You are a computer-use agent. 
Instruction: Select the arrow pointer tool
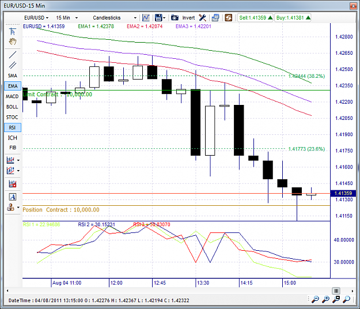coord(13,31)
